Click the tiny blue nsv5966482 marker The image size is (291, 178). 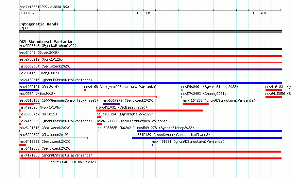51,165
